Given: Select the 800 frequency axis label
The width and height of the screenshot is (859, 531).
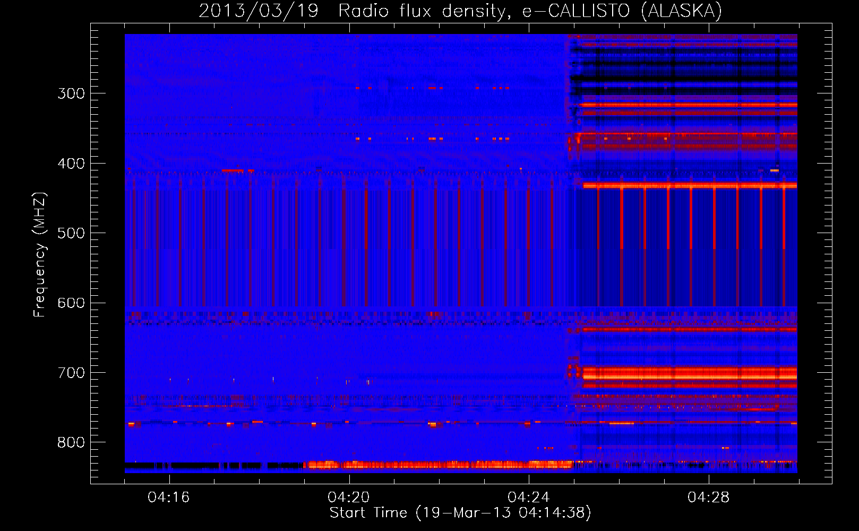Looking at the screenshot, I should pos(71,443).
